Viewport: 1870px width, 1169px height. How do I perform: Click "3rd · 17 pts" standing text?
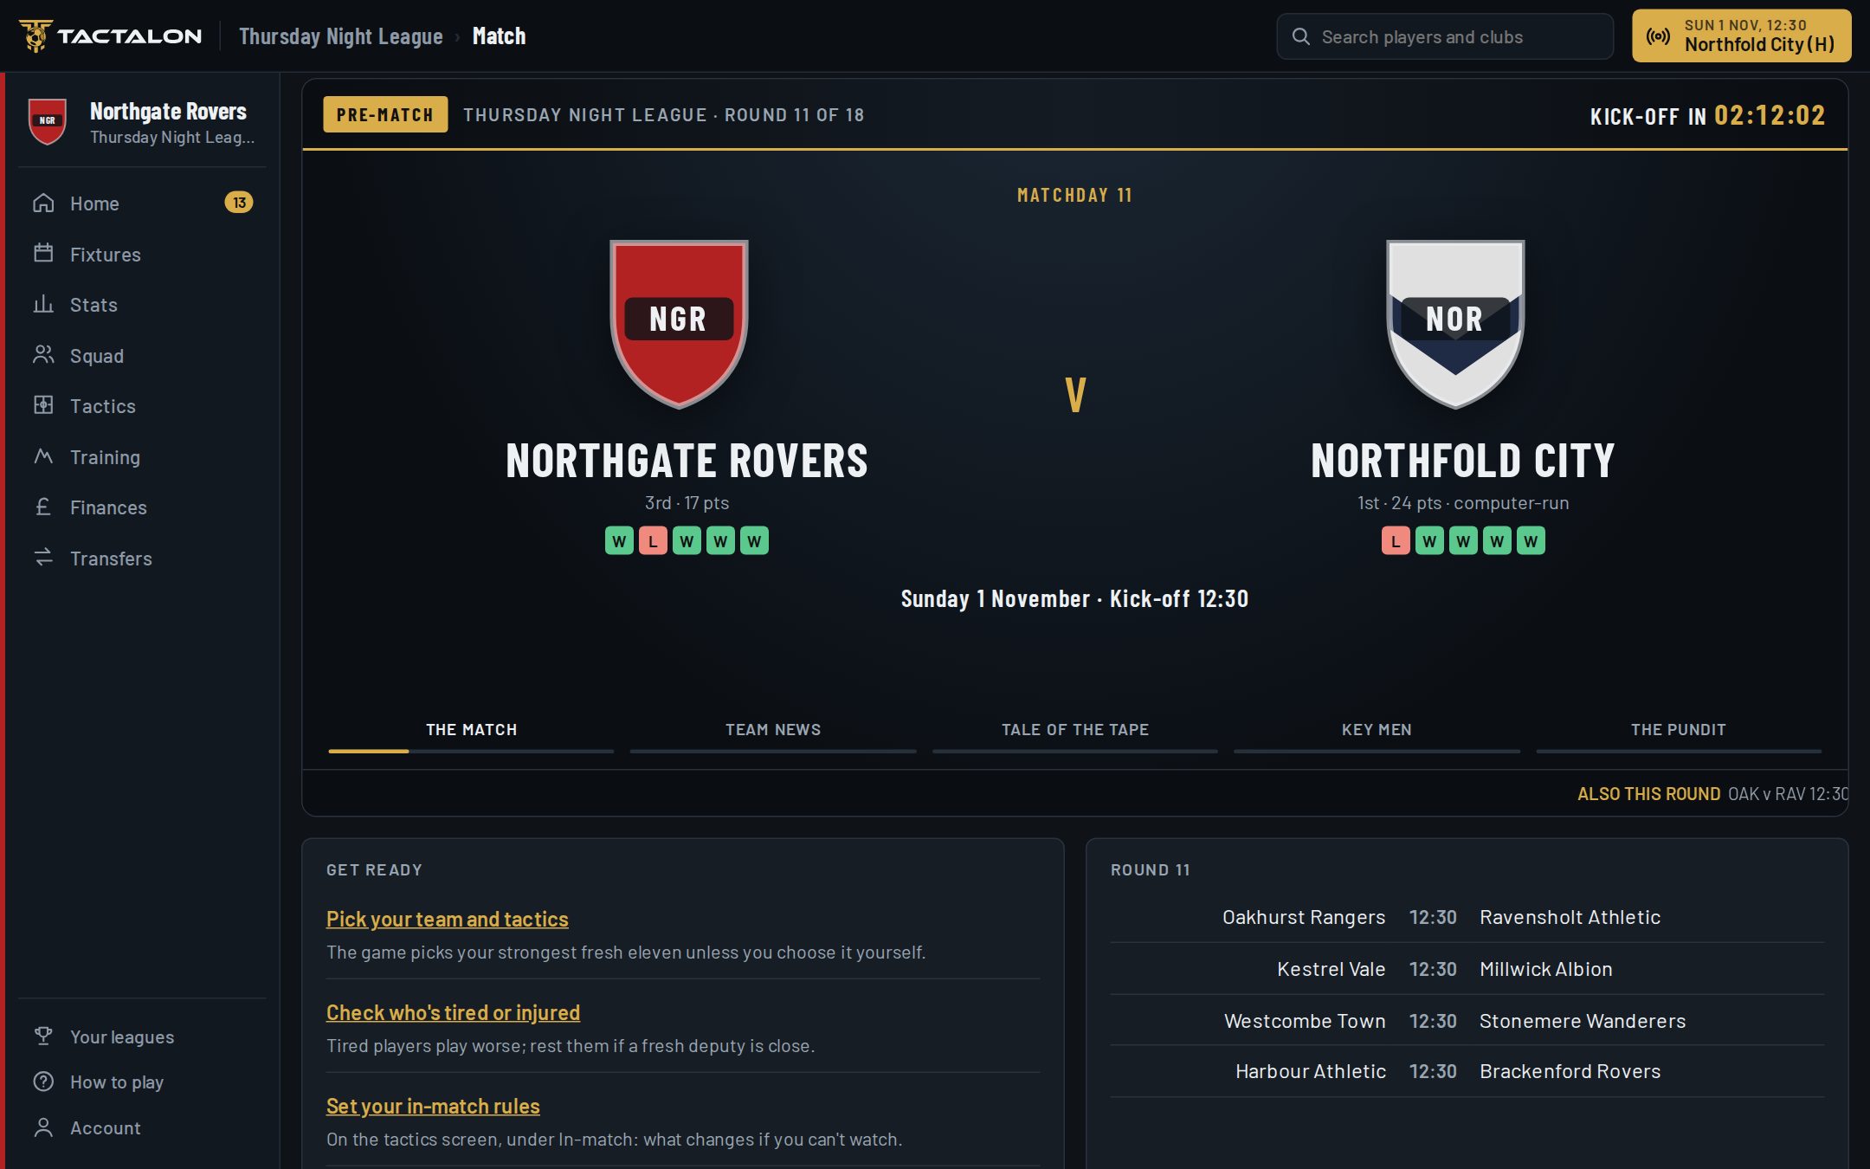(687, 503)
